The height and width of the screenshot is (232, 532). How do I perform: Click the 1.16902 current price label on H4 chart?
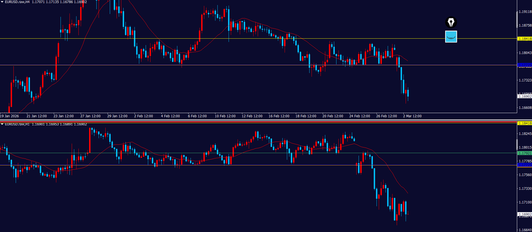click(524, 97)
